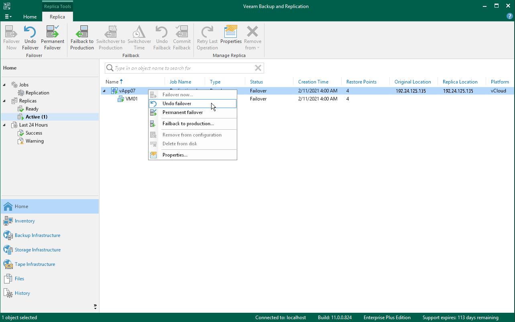Switch to the Home ribbon tab
This screenshot has width=515, height=322.
(30, 17)
